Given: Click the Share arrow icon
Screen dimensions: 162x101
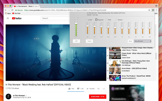Looking at the screenshot, I should pyautogui.click(x=88, y=89).
